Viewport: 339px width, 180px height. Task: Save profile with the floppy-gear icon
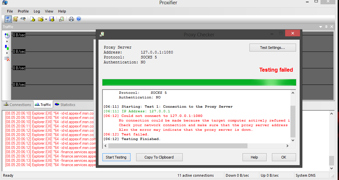point(52,19)
